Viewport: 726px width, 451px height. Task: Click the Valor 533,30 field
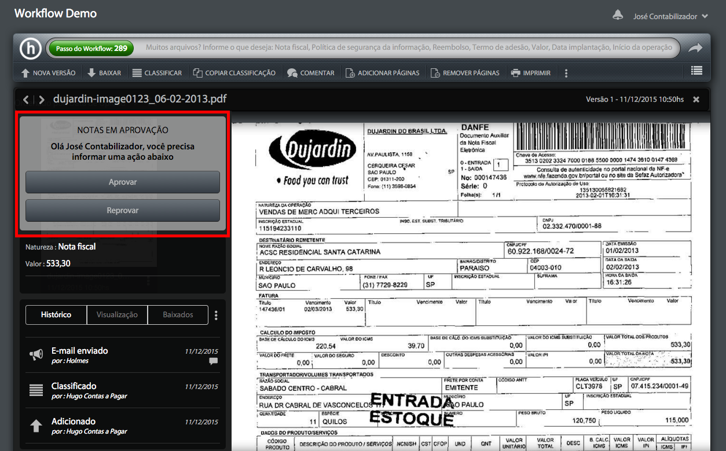point(48,263)
